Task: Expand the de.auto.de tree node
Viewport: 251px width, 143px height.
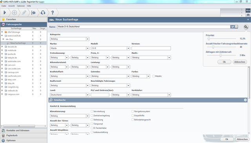Action: tap(2, 47)
